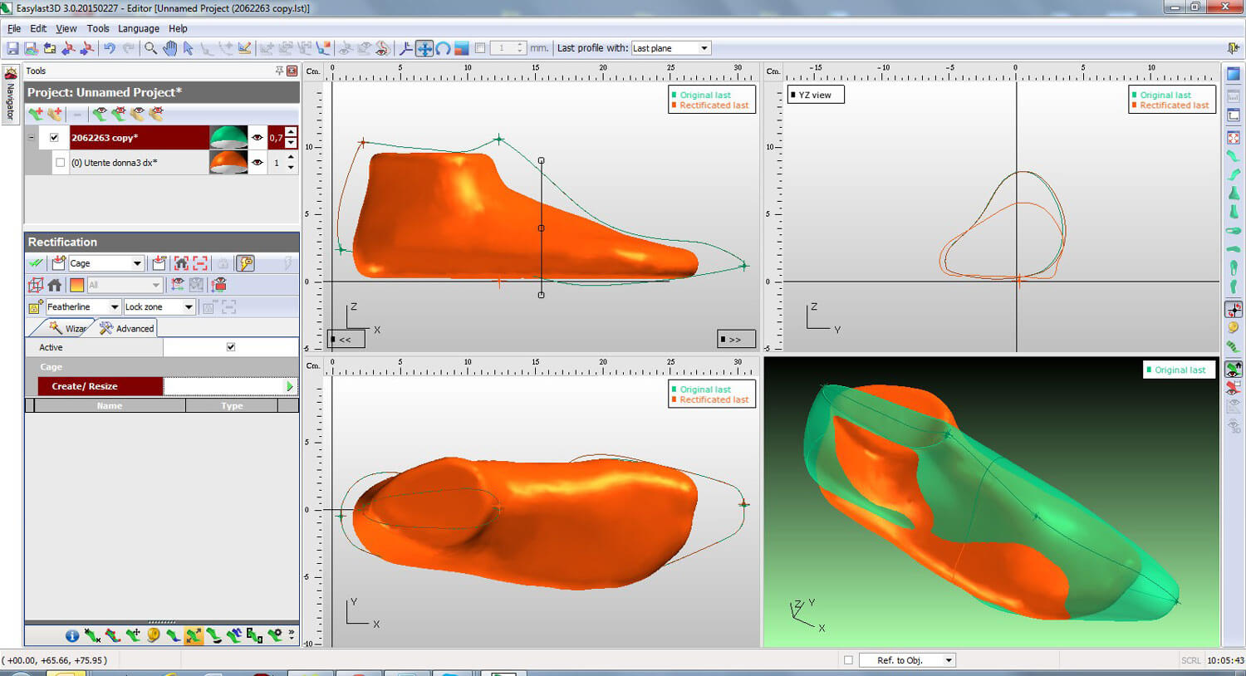Click the info icon in the bottom toolbar
Image resolution: width=1246 pixels, height=676 pixels.
72,636
